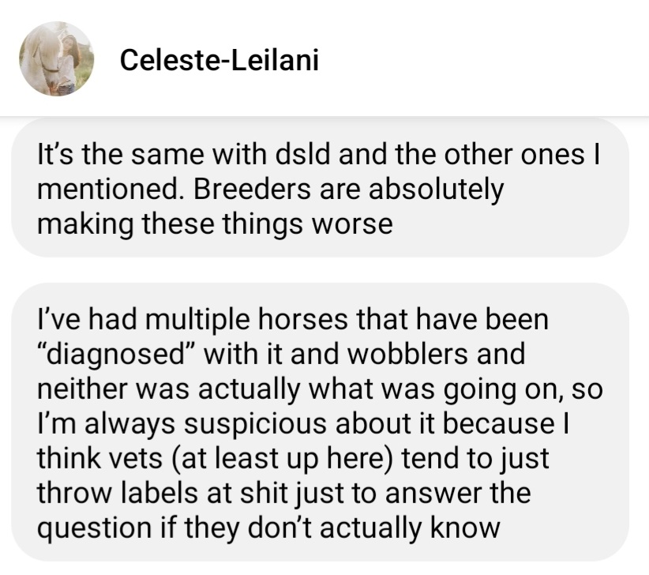The width and height of the screenshot is (649, 575).
Task: Select the long message about misdiagnosed horses
Action: (320, 423)
